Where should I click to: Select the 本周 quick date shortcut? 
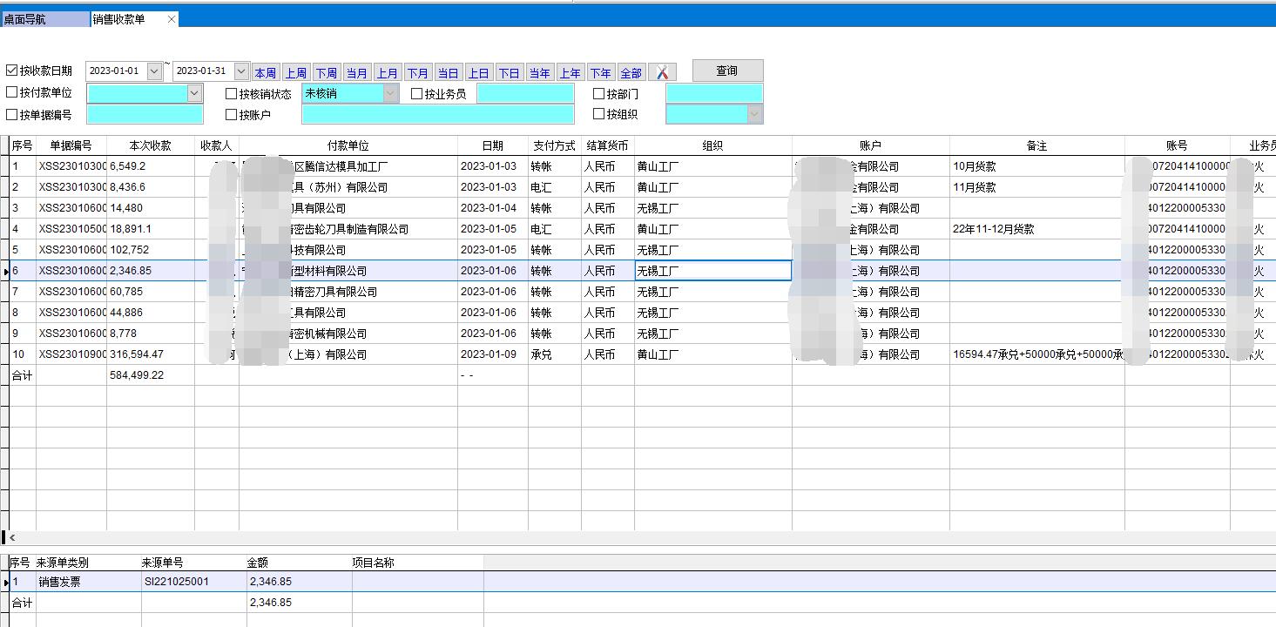click(265, 73)
